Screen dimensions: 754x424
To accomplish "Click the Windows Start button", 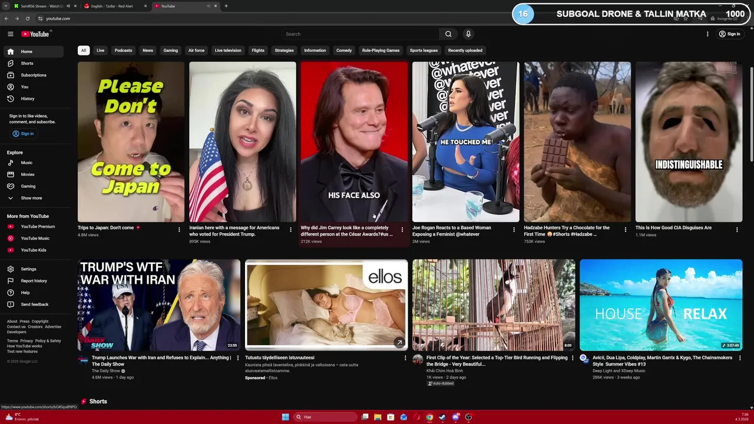I will 286,417.
